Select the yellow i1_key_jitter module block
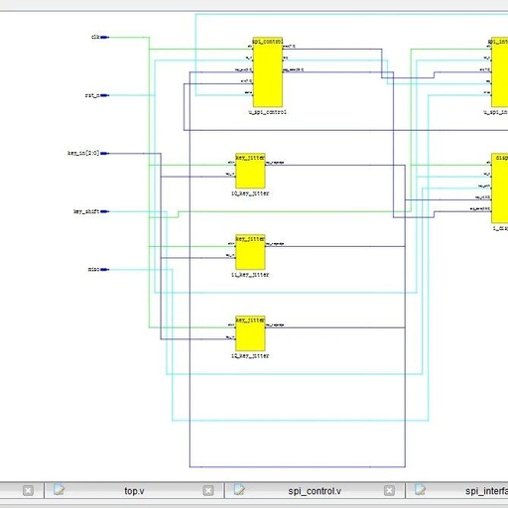Screen dimensions: 508x508 click(x=250, y=252)
